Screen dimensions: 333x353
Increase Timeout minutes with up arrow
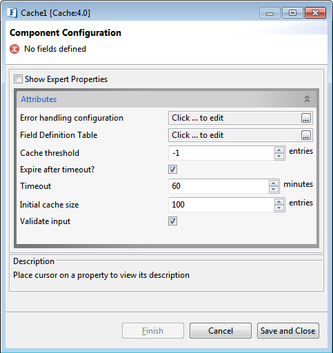click(x=274, y=183)
